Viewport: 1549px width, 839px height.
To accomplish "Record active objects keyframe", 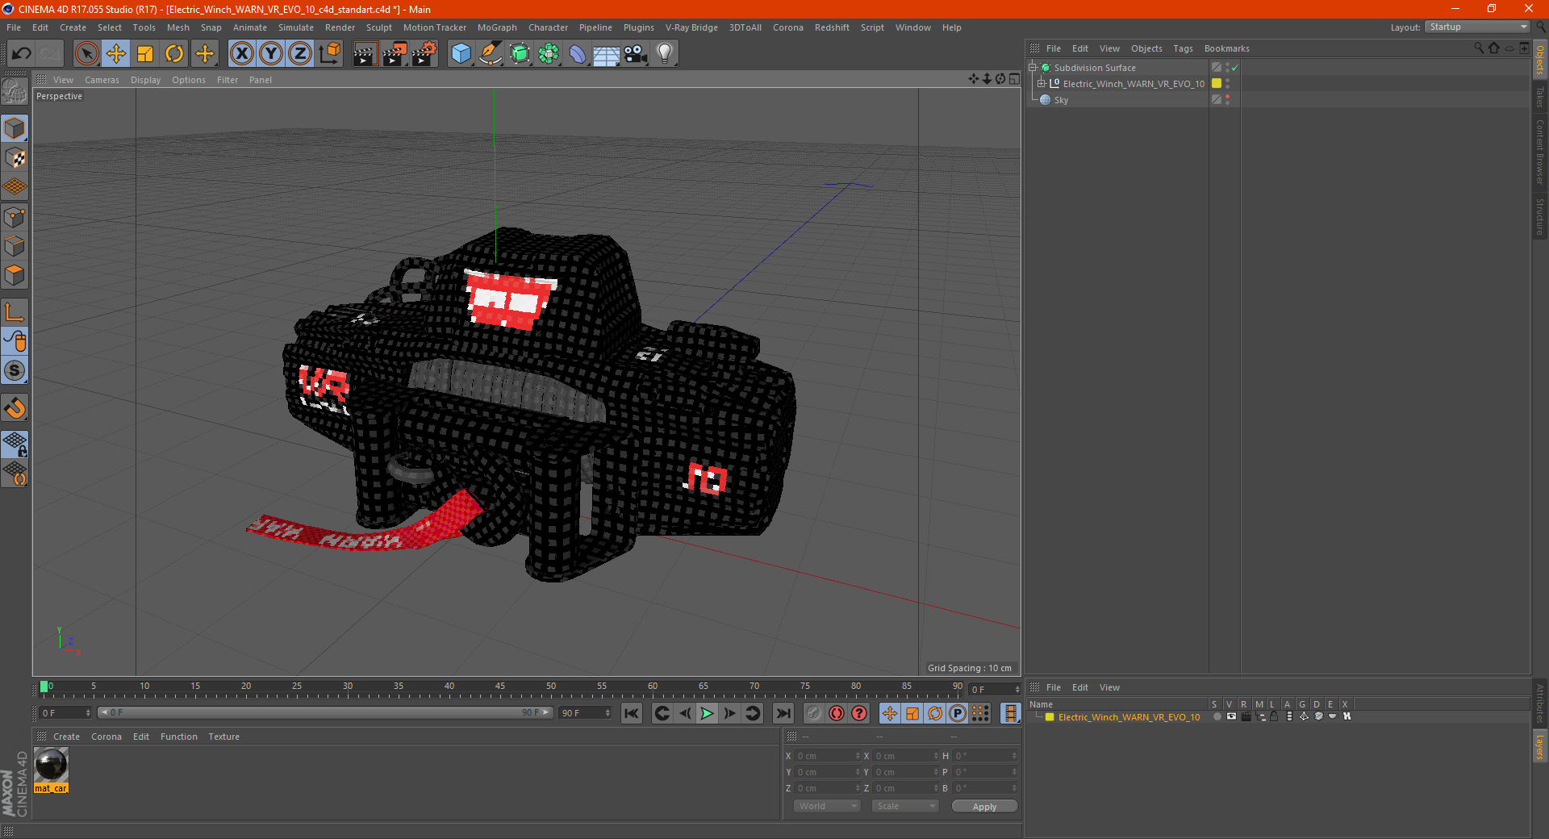I will (814, 713).
